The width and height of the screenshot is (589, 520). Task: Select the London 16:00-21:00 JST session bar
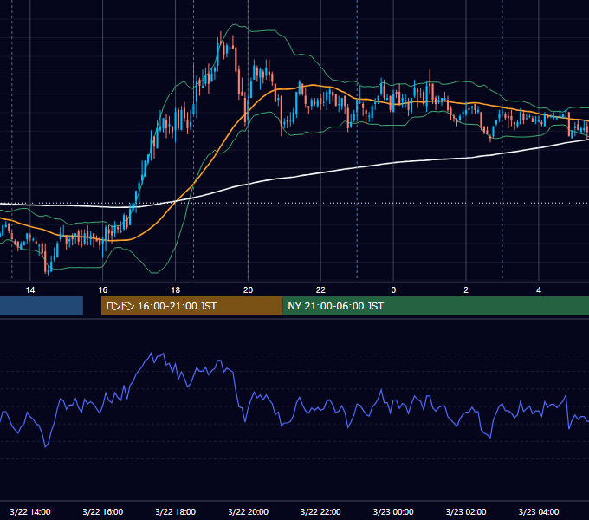pyautogui.click(x=192, y=306)
